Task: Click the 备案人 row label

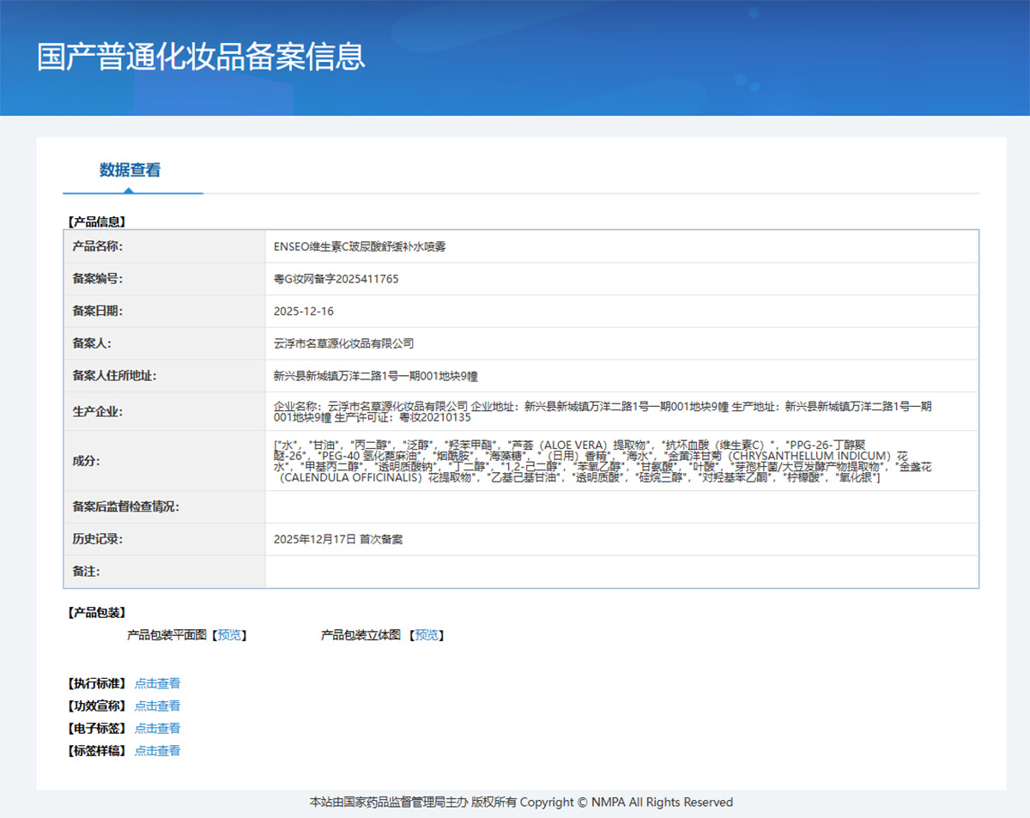Action: (x=92, y=343)
